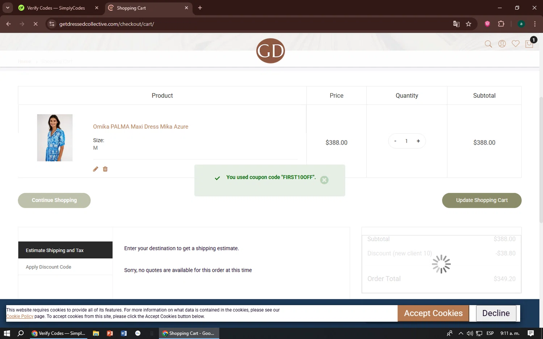Open a new browser tab

click(200, 8)
